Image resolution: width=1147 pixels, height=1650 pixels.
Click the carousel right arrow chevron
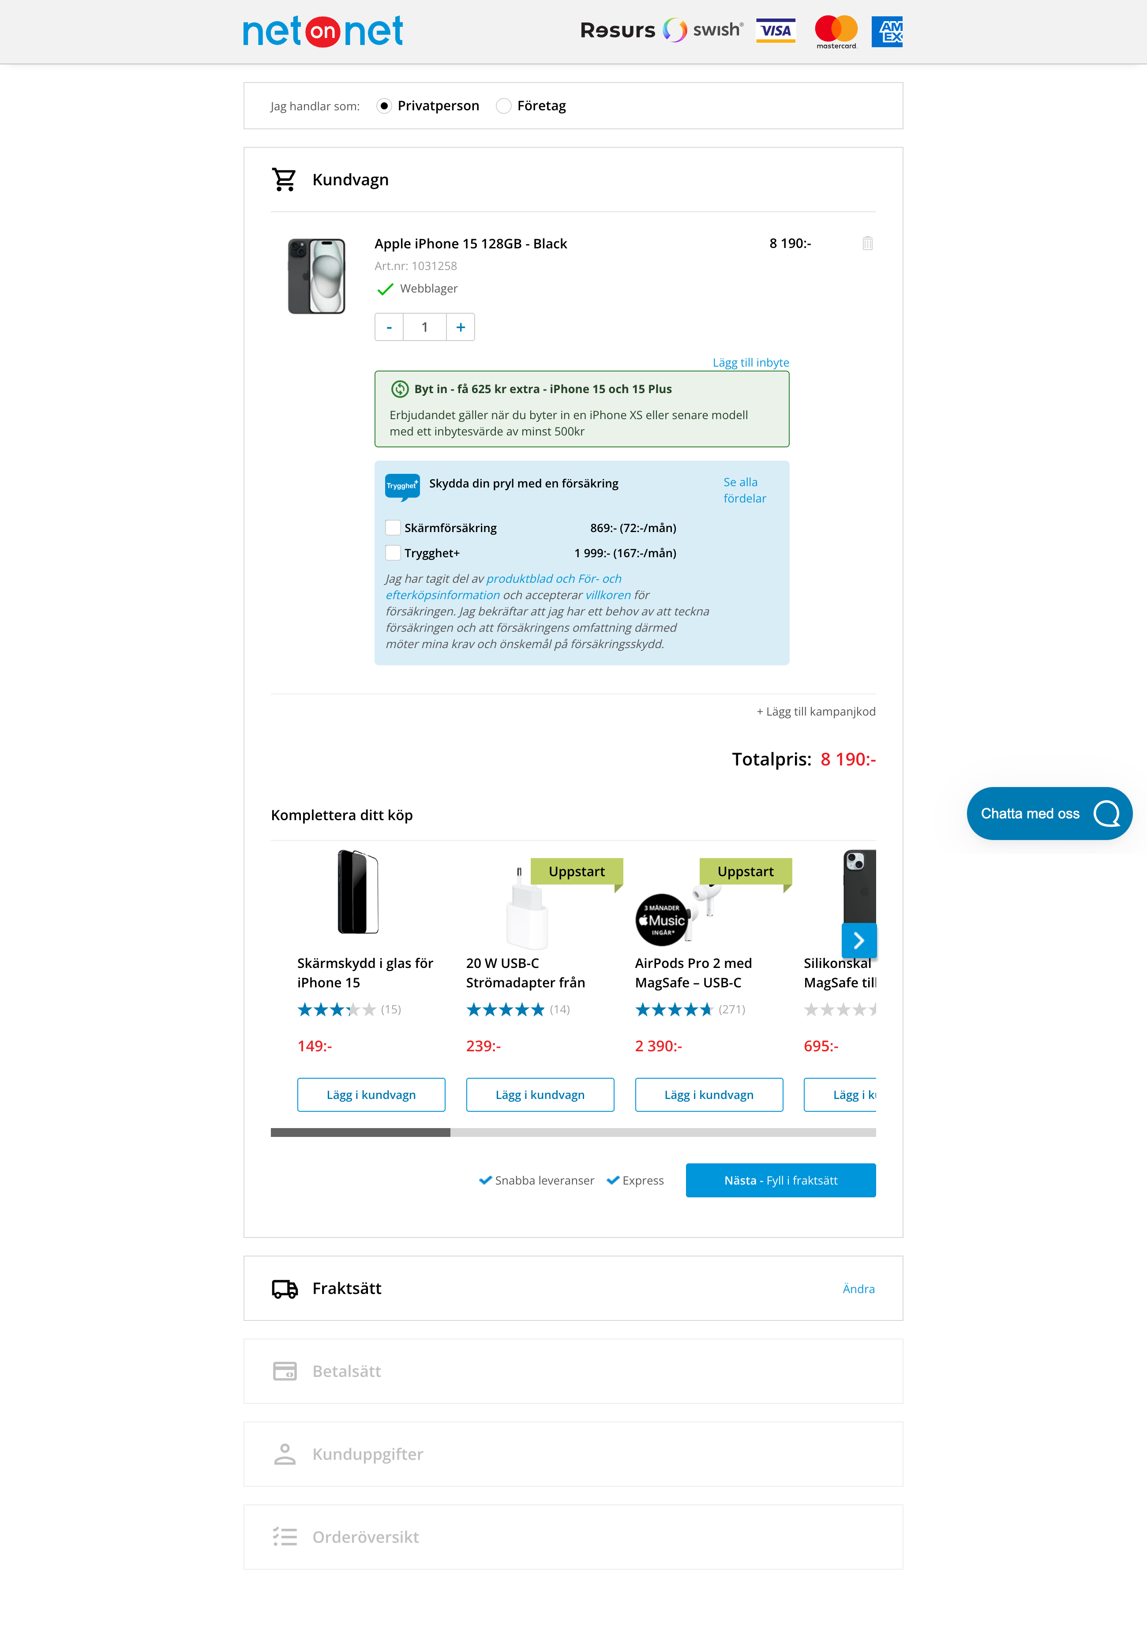[x=859, y=940]
